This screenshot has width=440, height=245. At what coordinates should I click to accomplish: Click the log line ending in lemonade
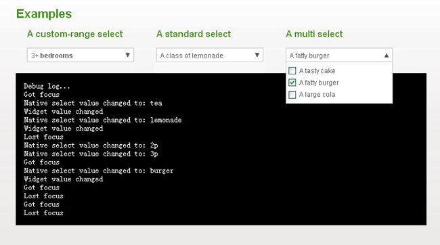click(103, 120)
